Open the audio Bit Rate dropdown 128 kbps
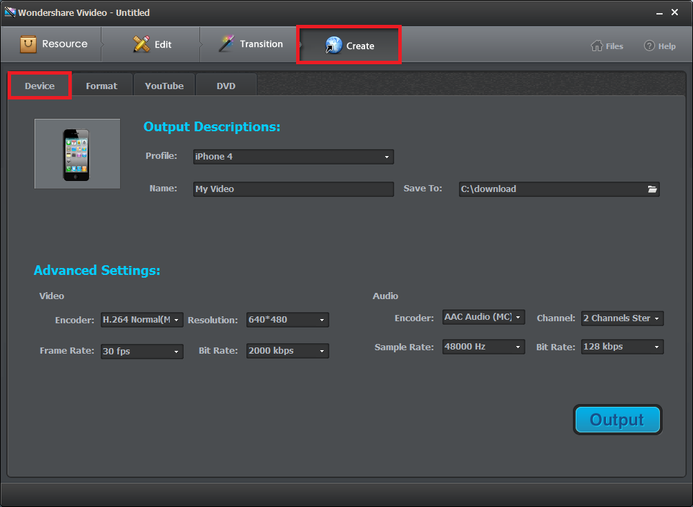 coord(623,347)
